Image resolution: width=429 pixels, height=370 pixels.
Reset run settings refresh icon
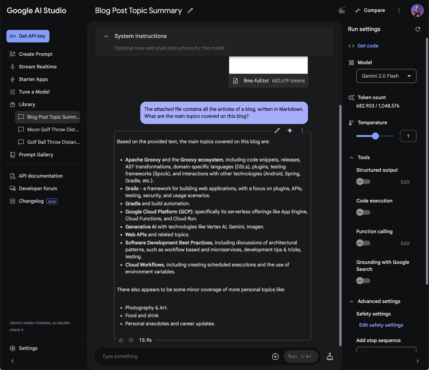point(418,29)
